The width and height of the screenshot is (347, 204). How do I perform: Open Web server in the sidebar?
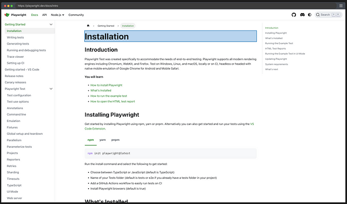14,198
